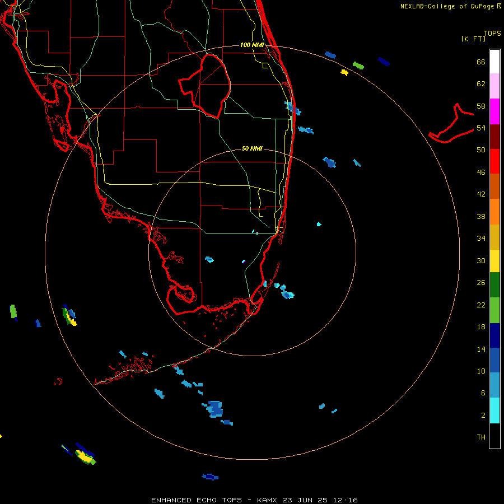504x504 pixels.
Task: Click the 18 legend label
Action: [x=481, y=327]
